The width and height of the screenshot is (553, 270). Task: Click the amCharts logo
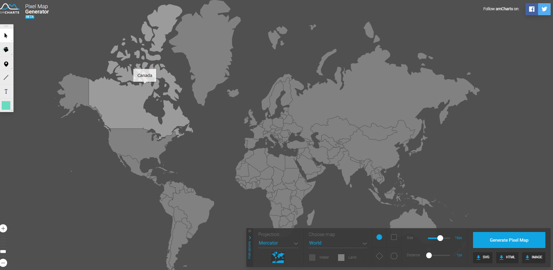[x=10, y=9]
